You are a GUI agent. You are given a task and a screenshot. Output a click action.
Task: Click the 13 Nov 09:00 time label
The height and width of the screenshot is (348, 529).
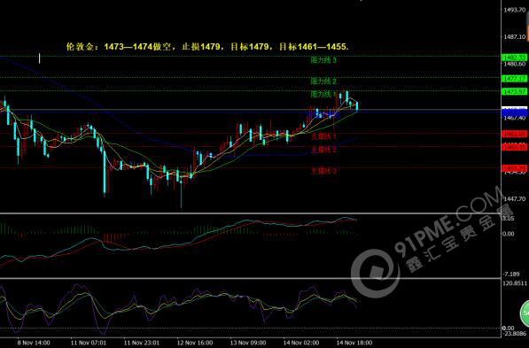click(248, 343)
